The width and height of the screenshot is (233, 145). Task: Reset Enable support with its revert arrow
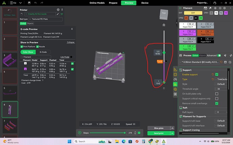pos(213,74)
